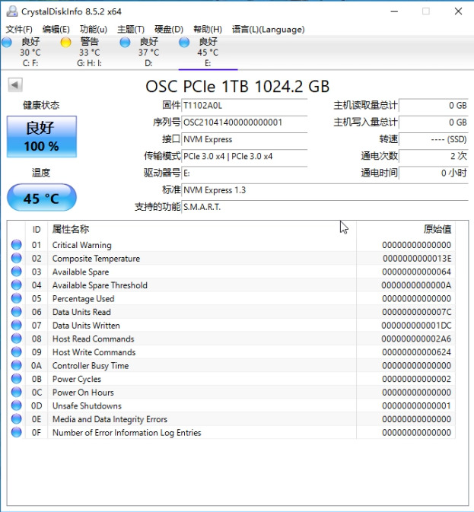Screen dimensions: 474x512
Task: Click status orb of Critical Warning row
Action: point(16,244)
